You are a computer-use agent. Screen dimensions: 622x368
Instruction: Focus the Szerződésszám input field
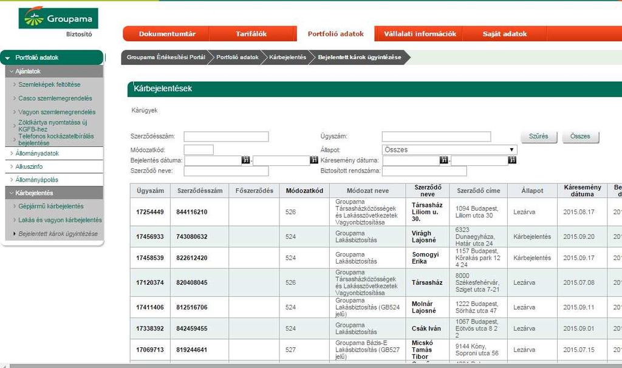click(x=226, y=137)
